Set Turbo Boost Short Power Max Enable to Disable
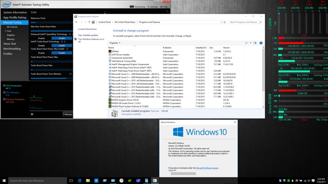The image size is (328, 184). (x=41, y=53)
